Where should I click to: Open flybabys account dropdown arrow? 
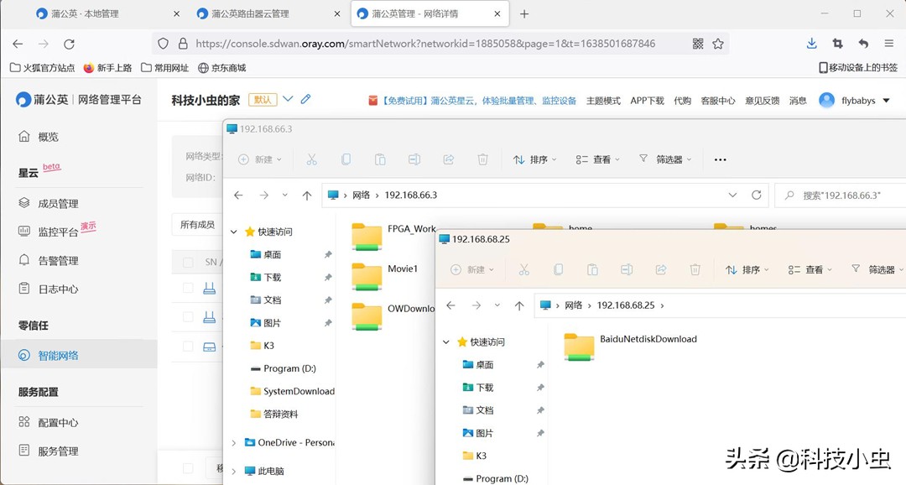coord(887,101)
